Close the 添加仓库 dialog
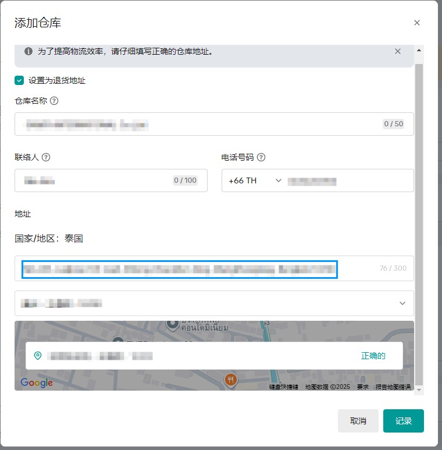The image size is (442, 450). pos(416,23)
